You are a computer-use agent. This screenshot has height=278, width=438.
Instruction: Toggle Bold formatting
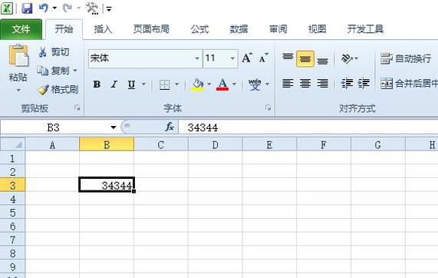[97, 84]
